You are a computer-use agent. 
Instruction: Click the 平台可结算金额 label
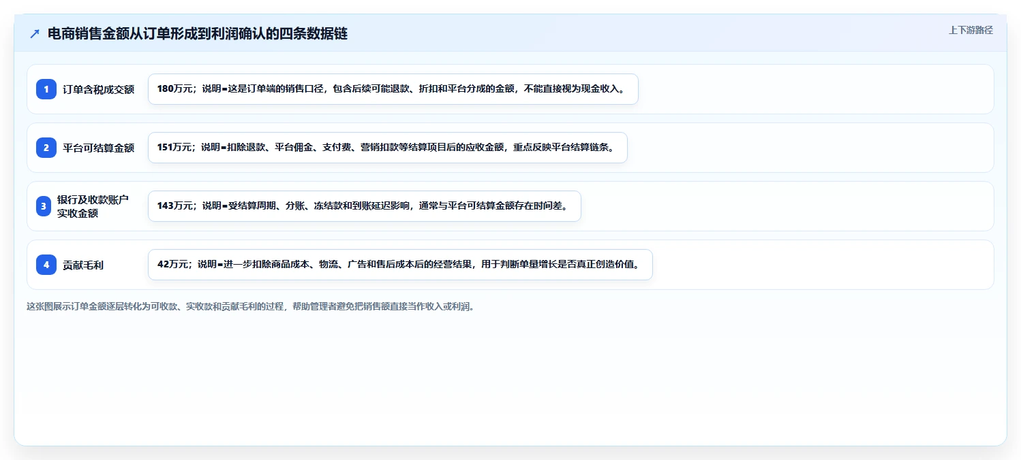click(x=99, y=148)
